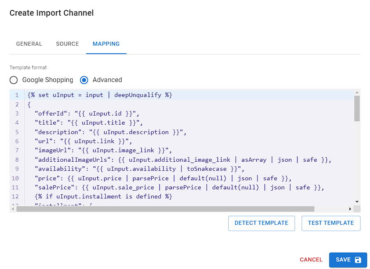
Task: Run Test Template
Action: coord(331,223)
